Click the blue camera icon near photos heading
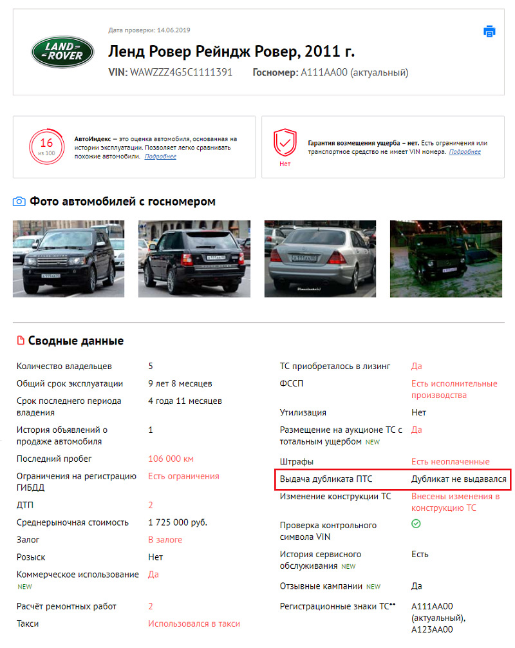515x648 pixels. tap(19, 201)
